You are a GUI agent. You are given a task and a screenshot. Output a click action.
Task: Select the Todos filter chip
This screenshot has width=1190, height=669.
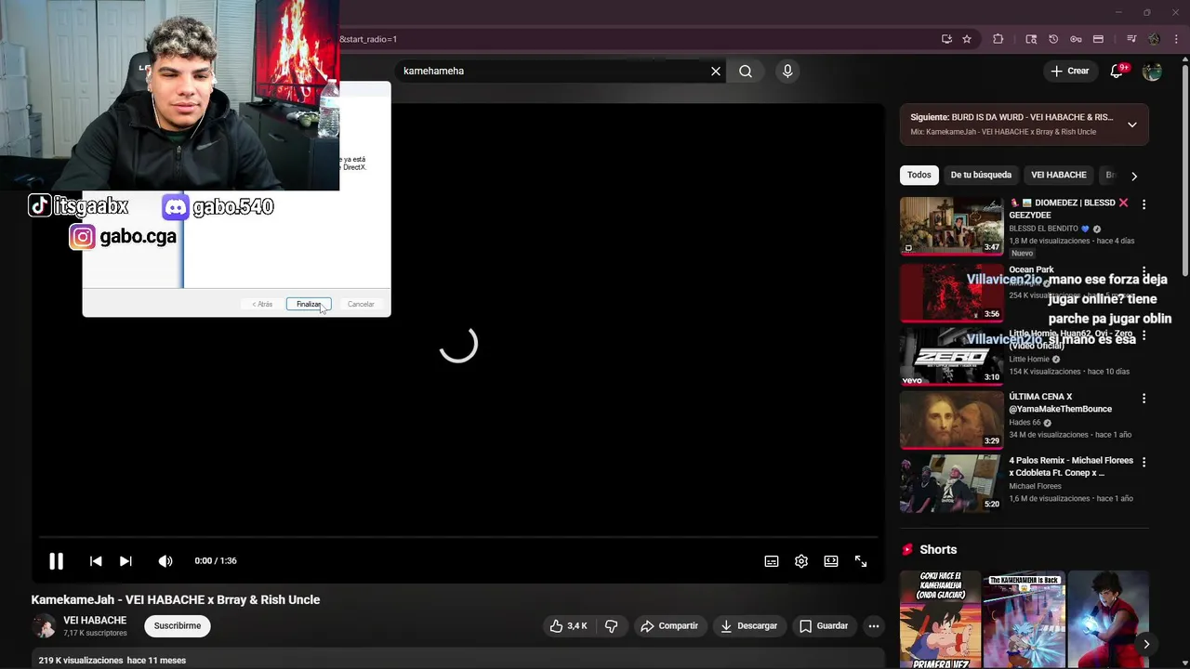click(919, 175)
